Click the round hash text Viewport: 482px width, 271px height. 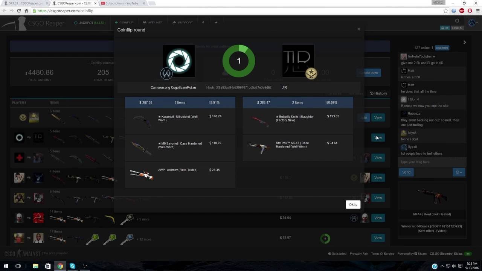coord(239,88)
